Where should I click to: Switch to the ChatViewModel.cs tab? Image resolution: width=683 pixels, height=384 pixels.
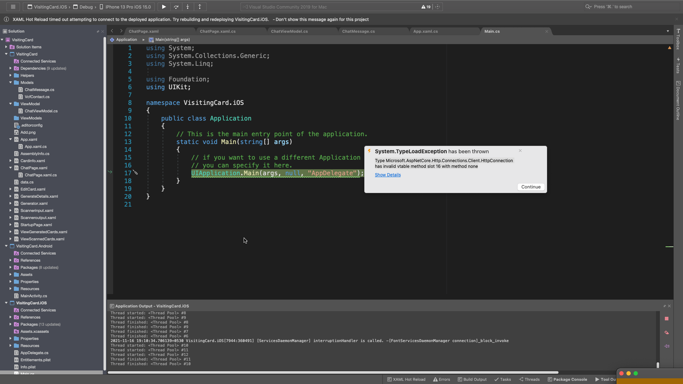coord(289,31)
